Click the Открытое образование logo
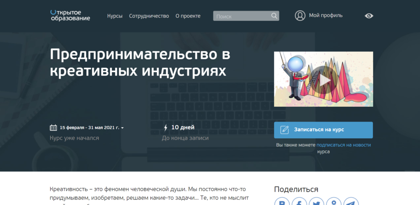The image size is (420, 205). (70, 16)
